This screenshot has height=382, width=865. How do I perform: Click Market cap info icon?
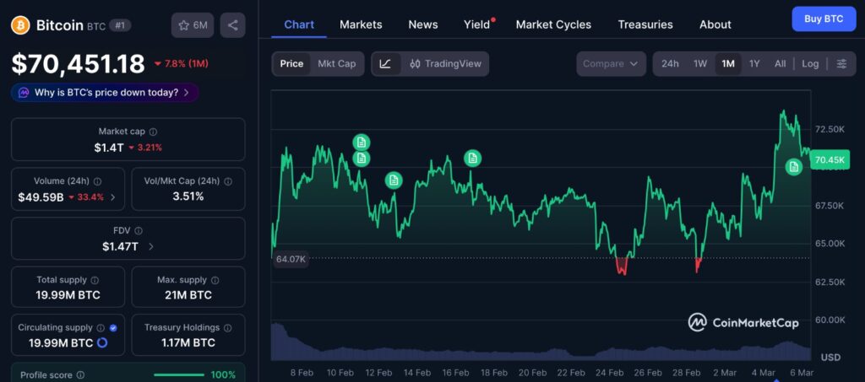click(154, 132)
